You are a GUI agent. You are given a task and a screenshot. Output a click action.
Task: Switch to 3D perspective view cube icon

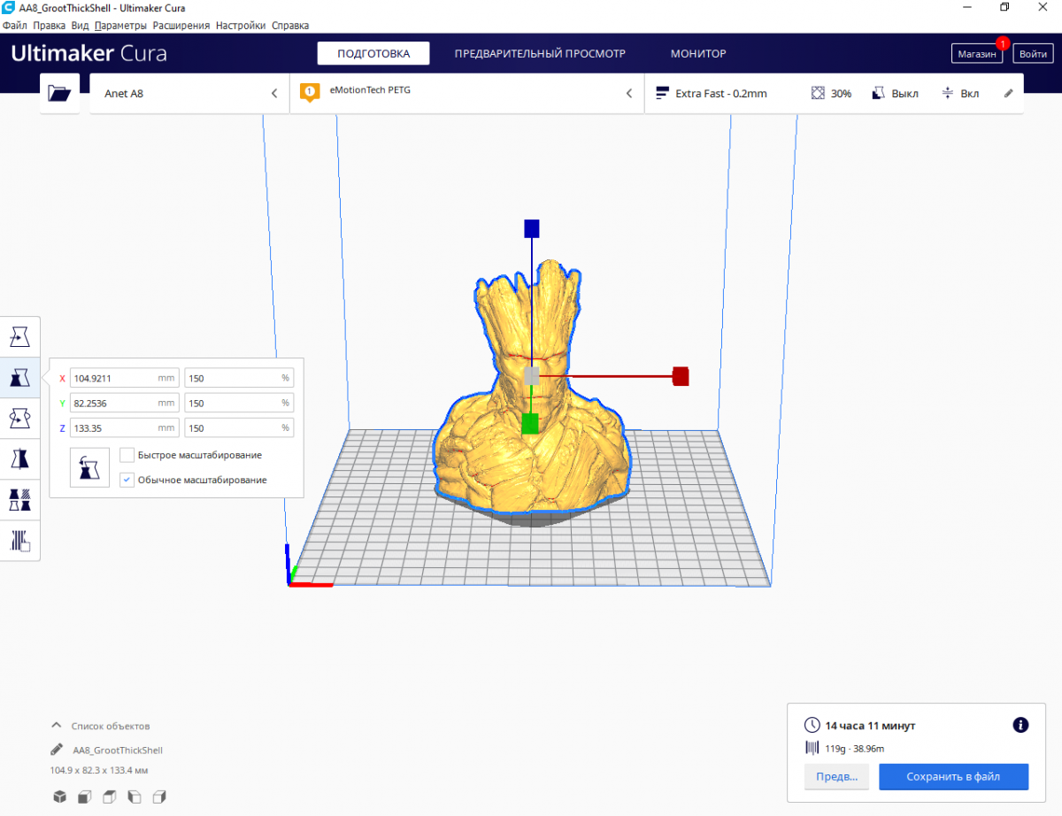(x=59, y=797)
